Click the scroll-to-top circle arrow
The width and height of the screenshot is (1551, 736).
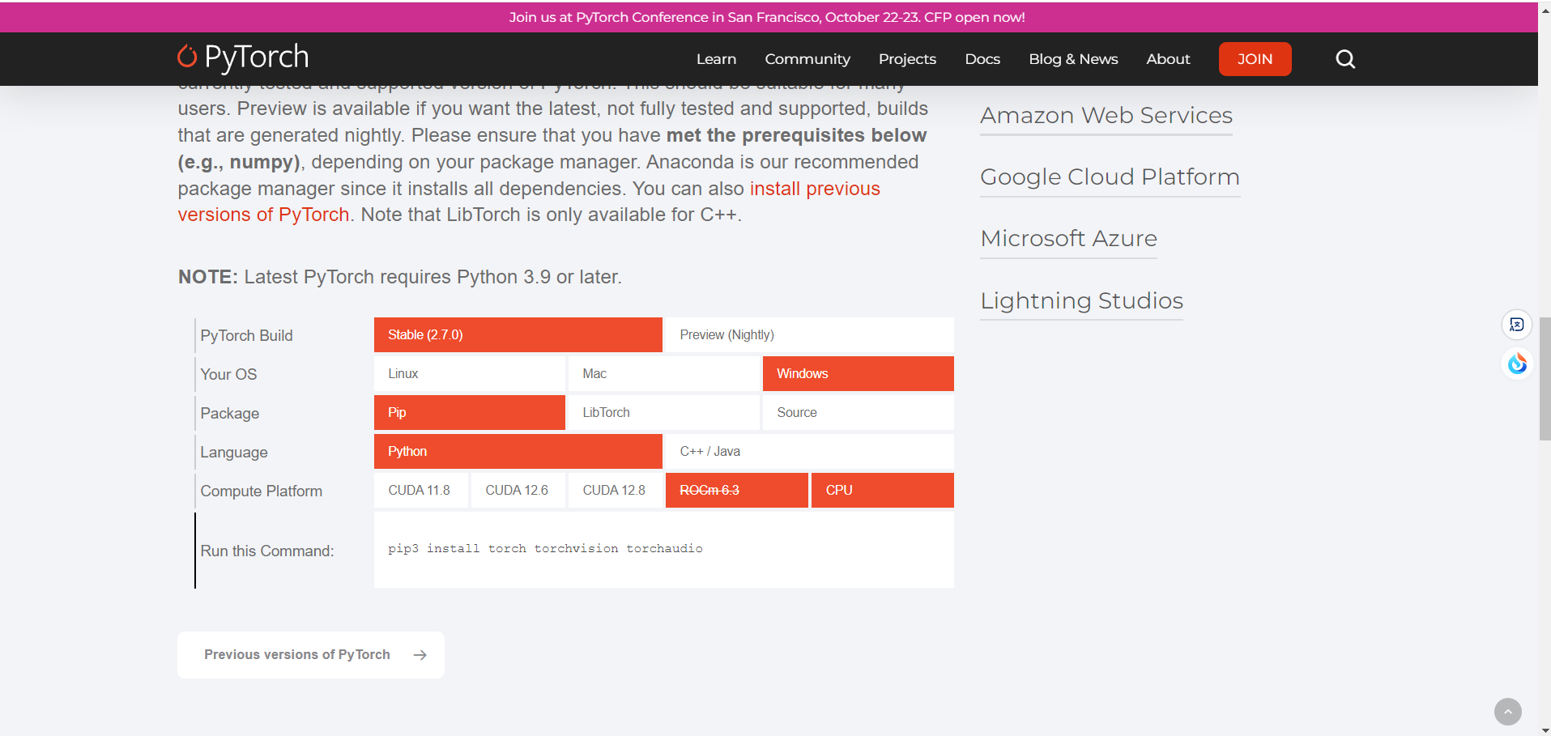coord(1506,711)
